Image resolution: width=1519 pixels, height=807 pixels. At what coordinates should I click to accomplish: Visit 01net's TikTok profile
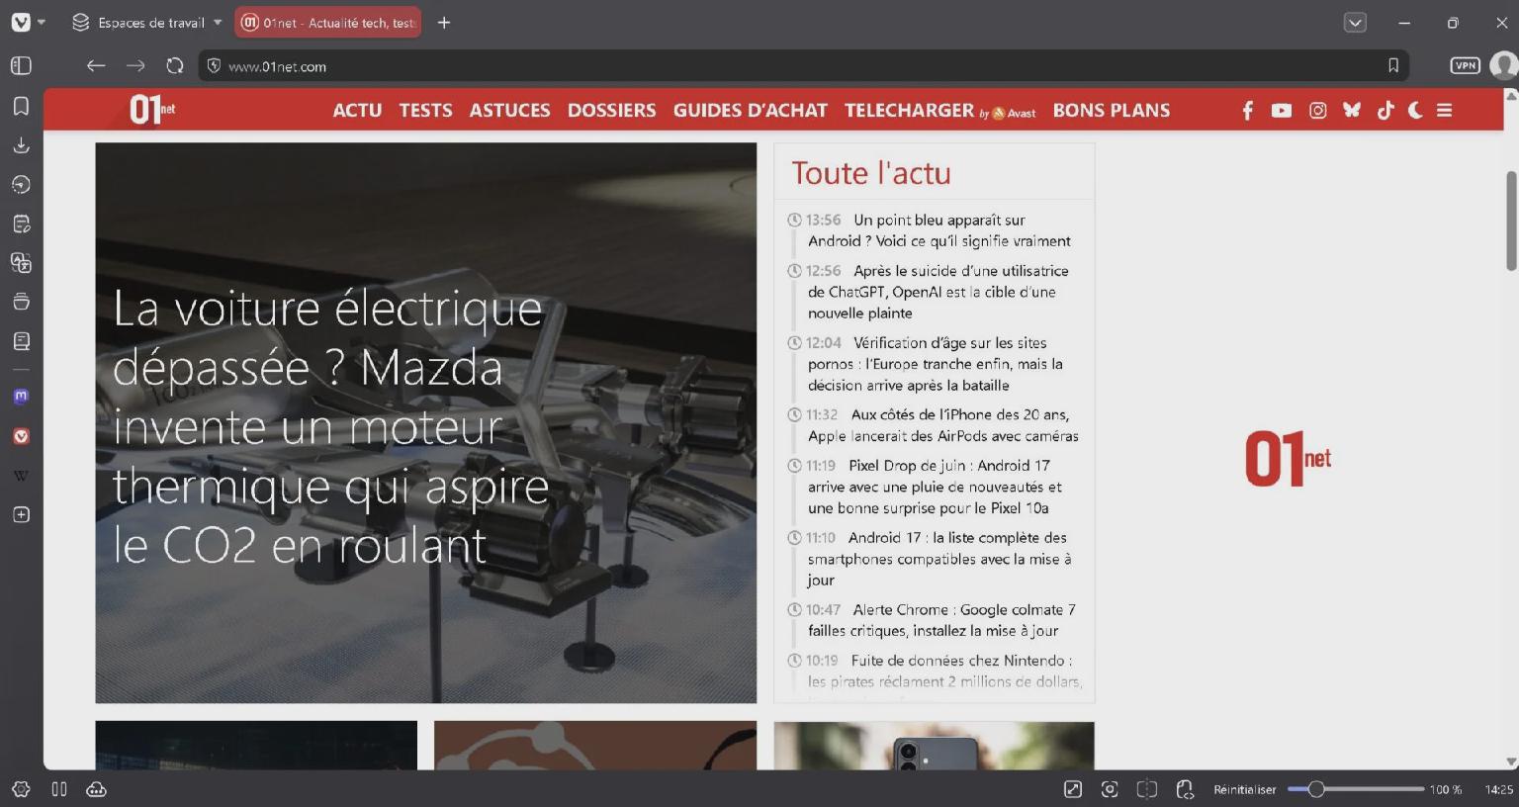click(1385, 111)
